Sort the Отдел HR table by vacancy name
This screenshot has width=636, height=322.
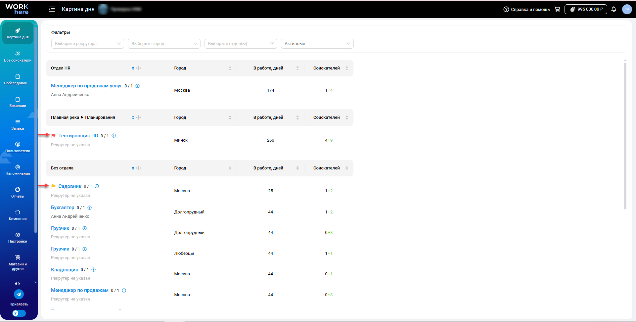[133, 68]
